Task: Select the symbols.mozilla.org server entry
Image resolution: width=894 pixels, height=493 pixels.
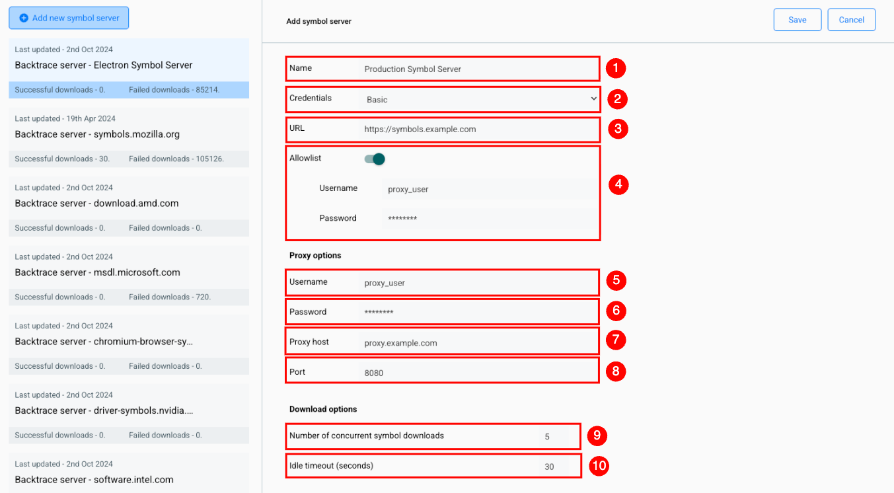Action: point(129,137)
